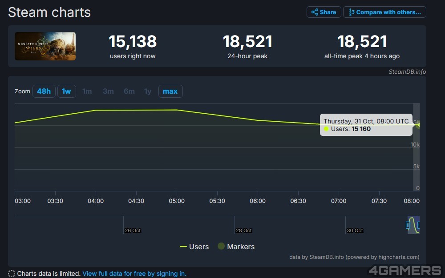Click the 26 Oct navigator label
Viewport: 445px width, 278px height.
tap(133, 230)
